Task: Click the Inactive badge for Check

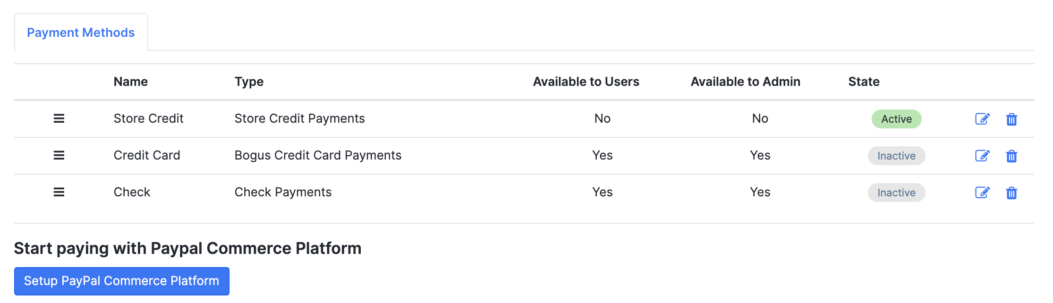Action: (896, 193)
